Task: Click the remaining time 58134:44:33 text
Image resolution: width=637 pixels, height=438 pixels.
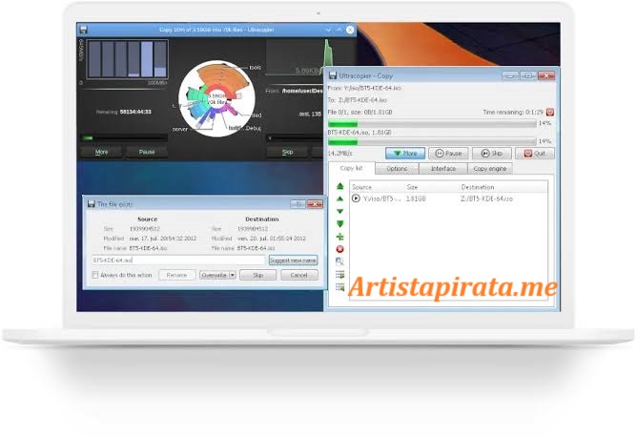Action: (x=135, y=112)
